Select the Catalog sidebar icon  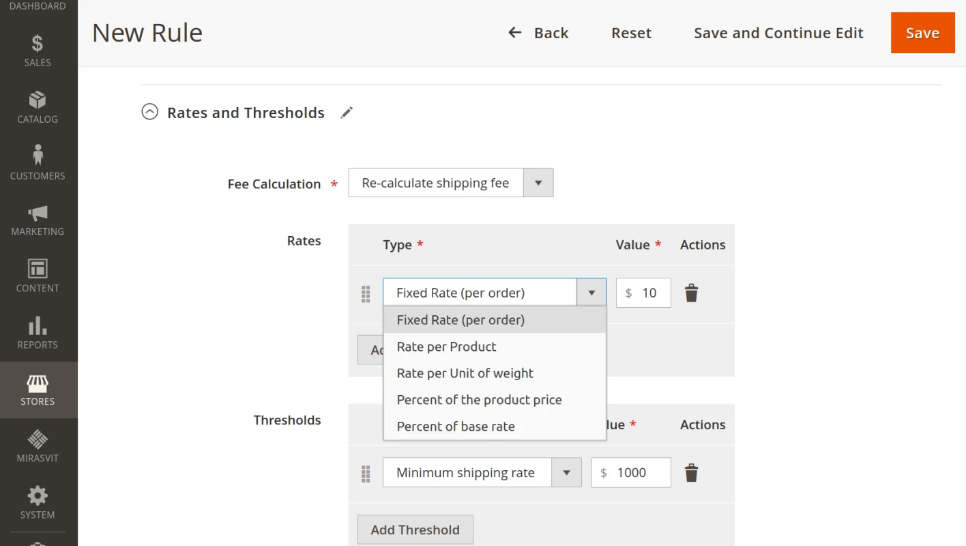pos(38,106)
